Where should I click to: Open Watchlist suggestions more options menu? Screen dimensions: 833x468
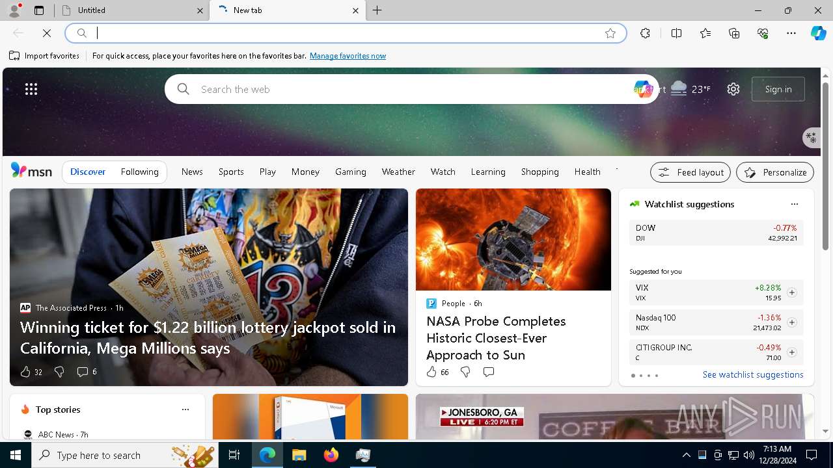pyautogui.click(x=794, y=204)
